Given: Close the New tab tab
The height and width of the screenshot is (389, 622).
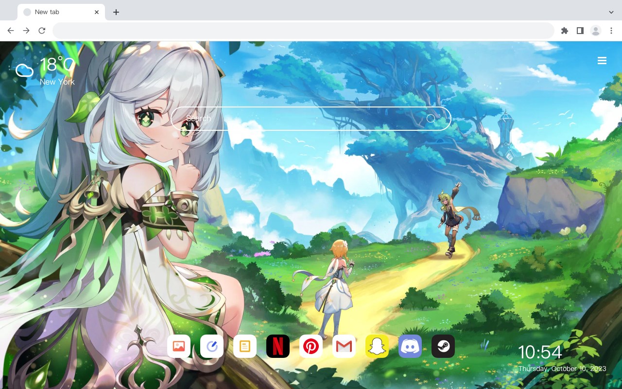Looking at the screenshot, I should (97, 12).
